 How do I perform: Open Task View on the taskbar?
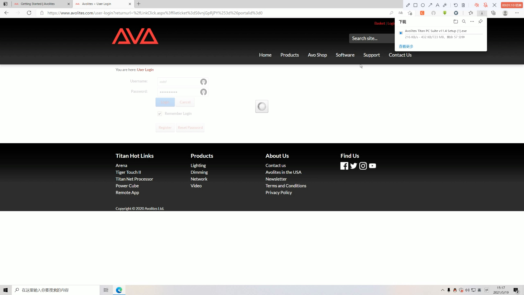click(x=106, y=290)
